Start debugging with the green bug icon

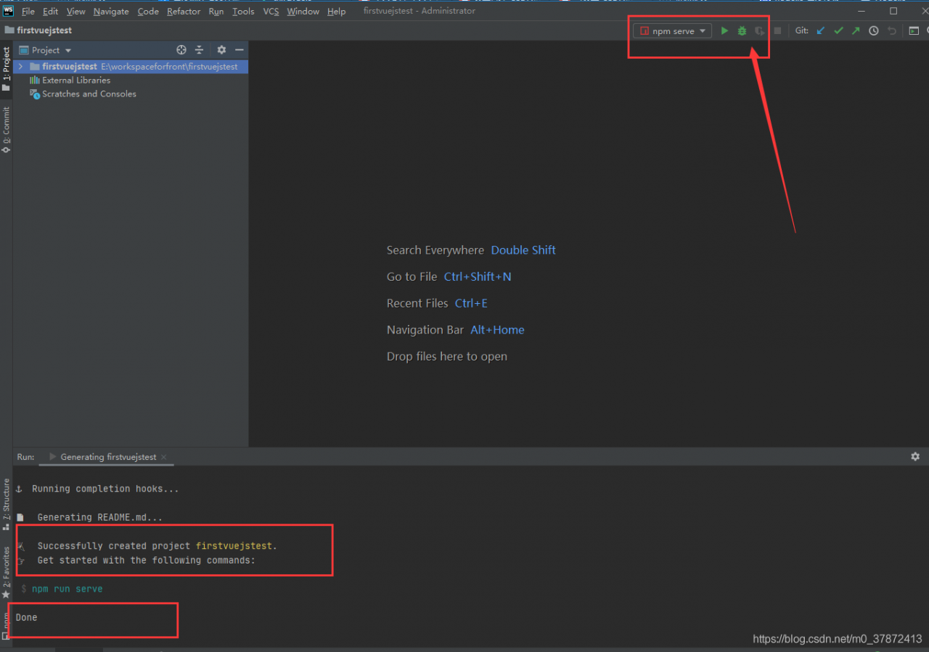(x=742, y=31)
